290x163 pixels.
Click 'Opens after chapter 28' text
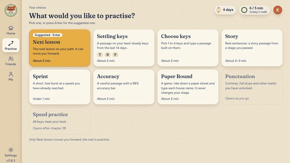click(49, 128)
